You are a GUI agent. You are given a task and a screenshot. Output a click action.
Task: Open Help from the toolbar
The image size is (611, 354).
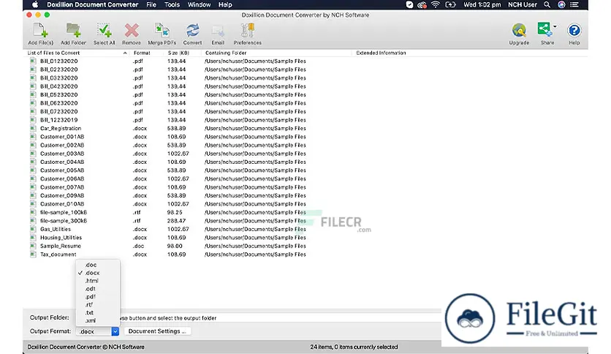pyautogui.click(x=574, y=31)
